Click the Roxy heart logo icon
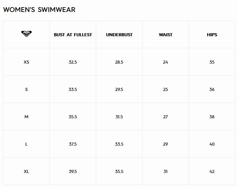 (26, 34)
